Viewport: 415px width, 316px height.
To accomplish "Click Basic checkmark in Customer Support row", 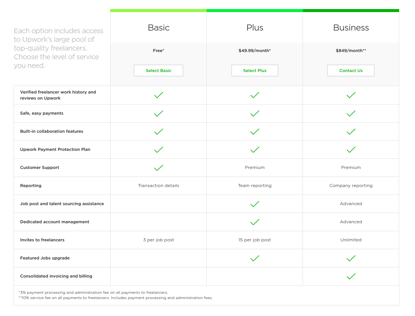I will click(x=158, y=168).
